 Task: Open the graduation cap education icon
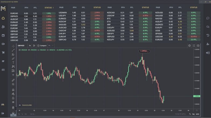pos(3,61)
